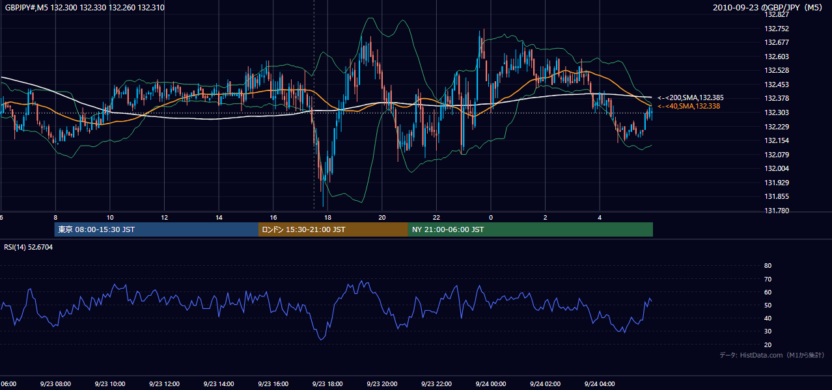
Task: Click hour tick 16 under price chart
Action: (x=273, y=217)
